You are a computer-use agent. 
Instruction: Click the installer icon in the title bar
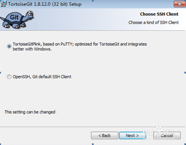click(x=3, y=4)
